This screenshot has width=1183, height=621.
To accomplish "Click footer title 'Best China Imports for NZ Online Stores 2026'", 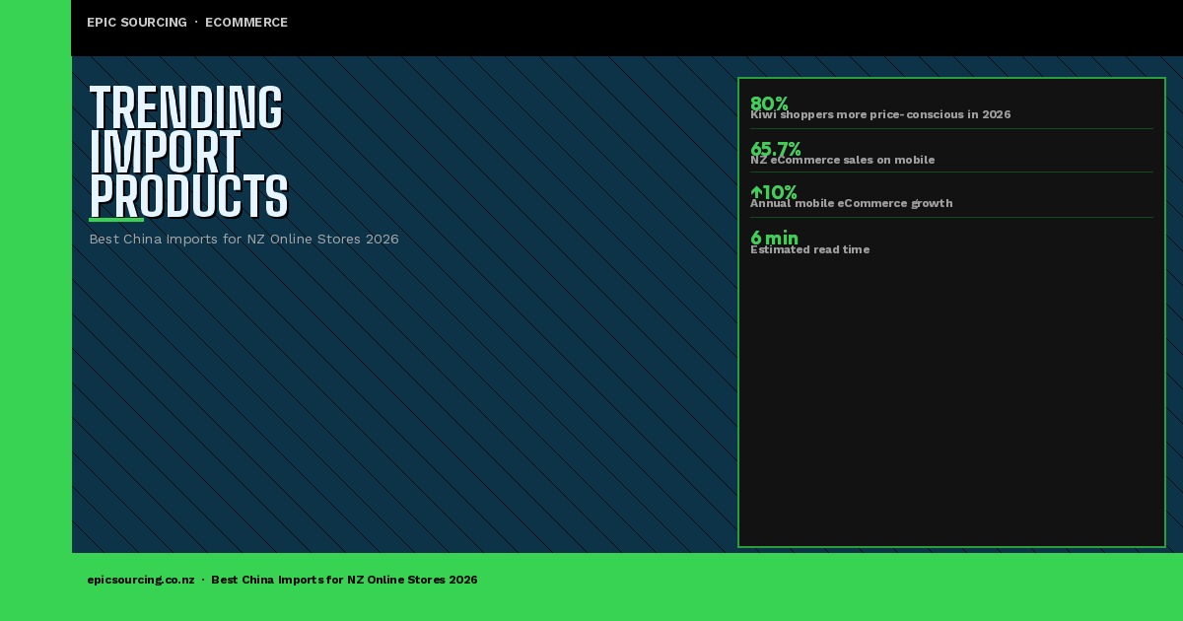I will 344,580.
